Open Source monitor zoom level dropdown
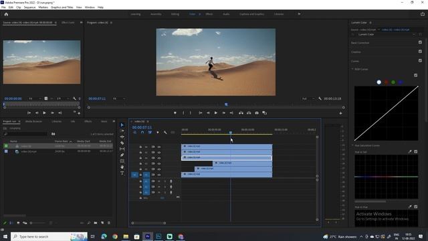 tap(35, 98)
